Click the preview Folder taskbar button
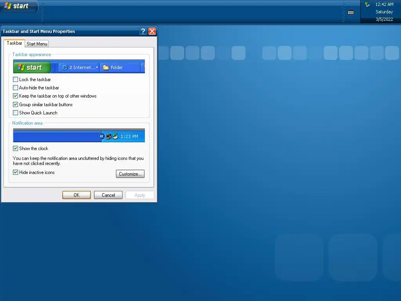Image resolution: width=401 pixels, height=301 pixels. pyautogui.click(x=120, y=67)
